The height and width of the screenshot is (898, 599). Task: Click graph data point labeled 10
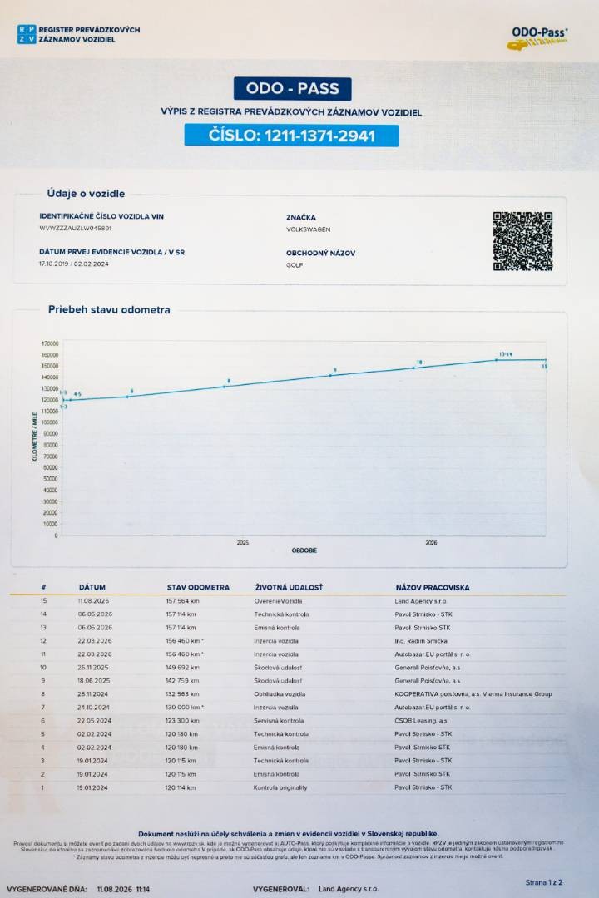tap(413, 368)
